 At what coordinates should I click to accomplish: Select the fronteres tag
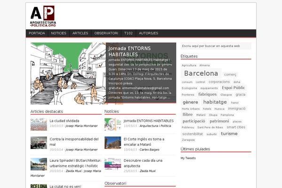[188, 94]
